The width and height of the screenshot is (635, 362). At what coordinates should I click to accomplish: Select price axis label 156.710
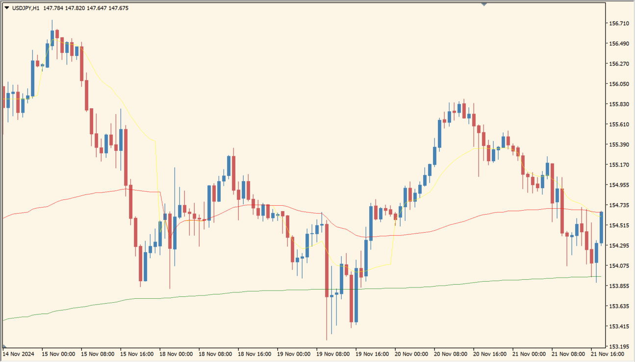tap(619, 24)
